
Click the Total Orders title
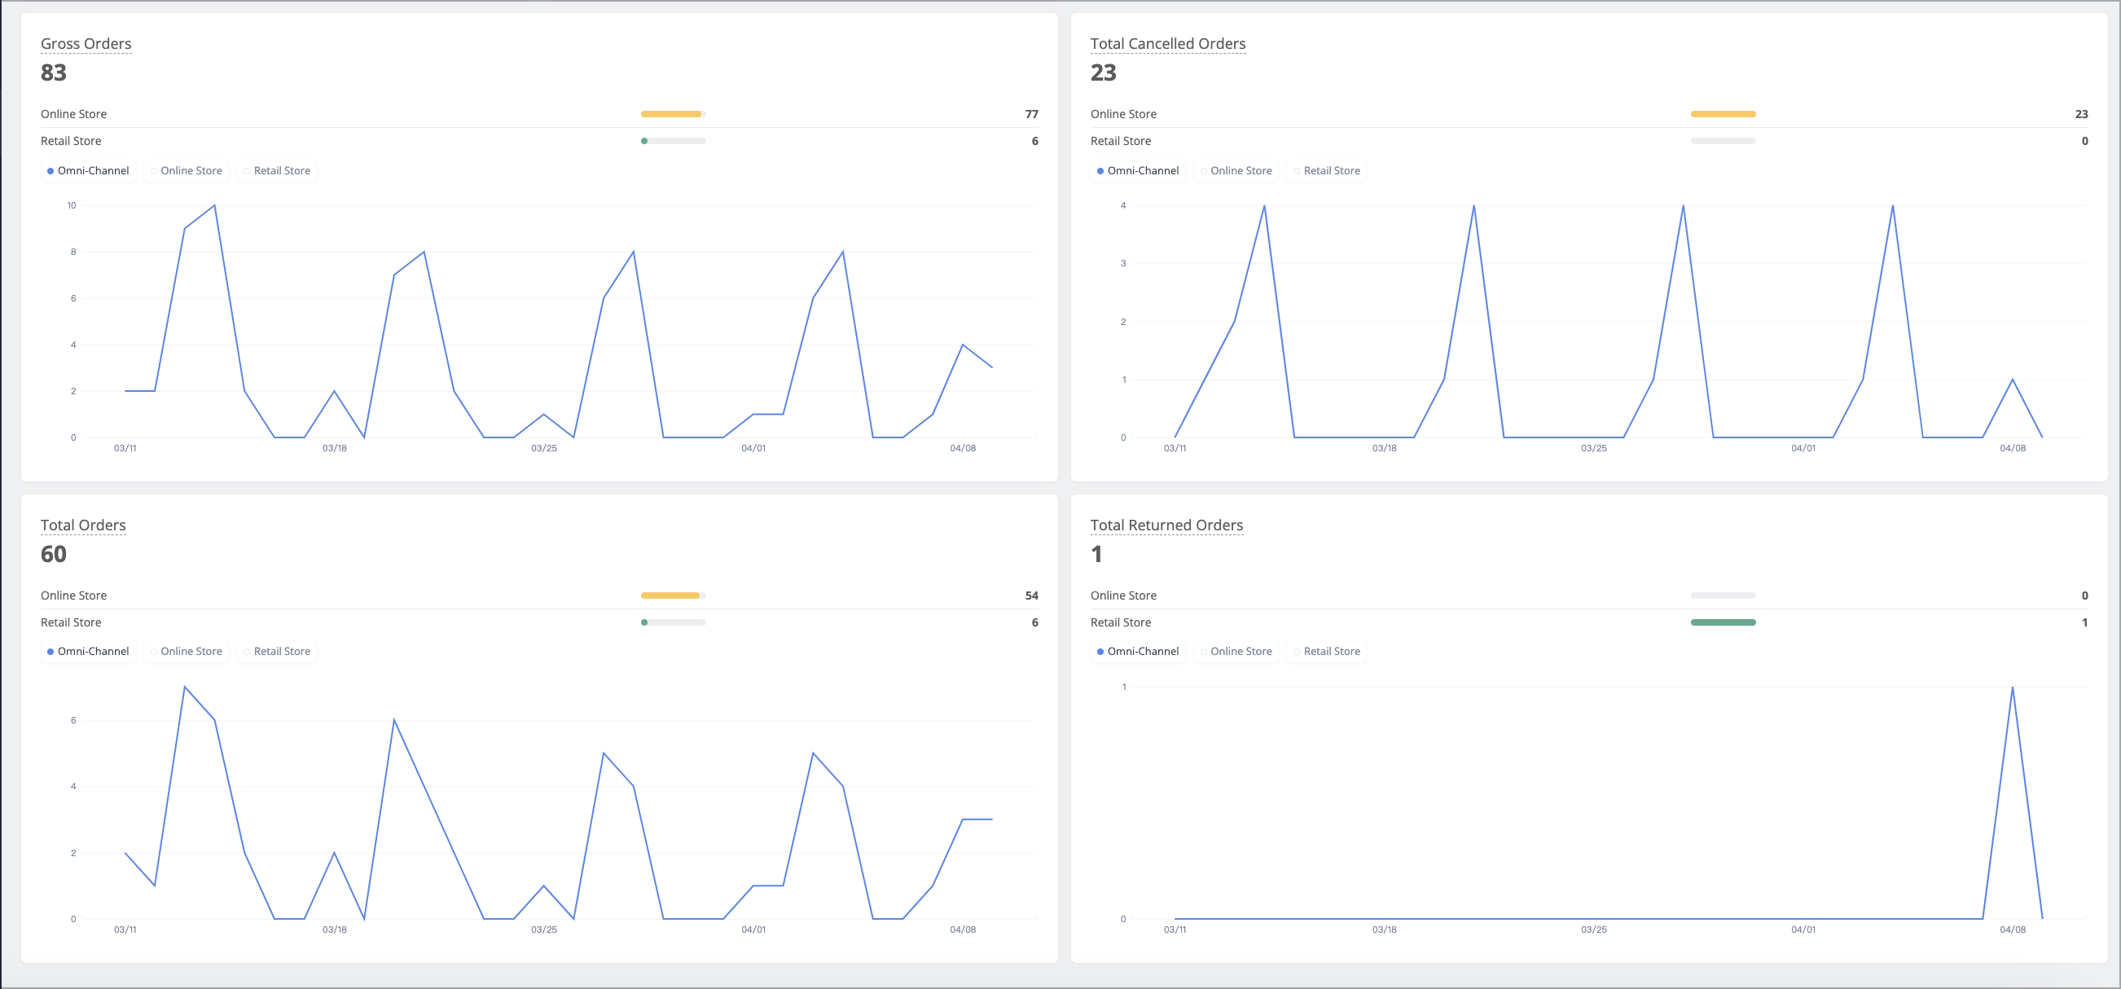click(83, 525)
